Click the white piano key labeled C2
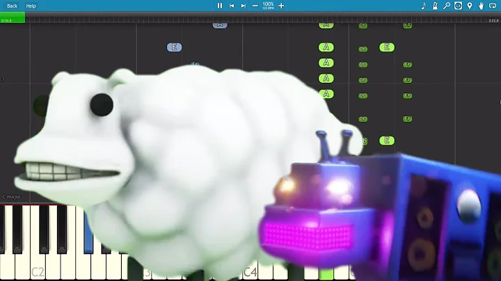 pyautogui.click(x=38, y=268)
